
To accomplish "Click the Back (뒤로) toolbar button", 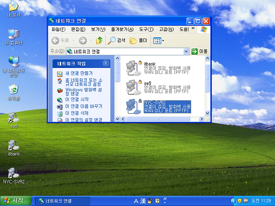I will (x=60, y=40).
